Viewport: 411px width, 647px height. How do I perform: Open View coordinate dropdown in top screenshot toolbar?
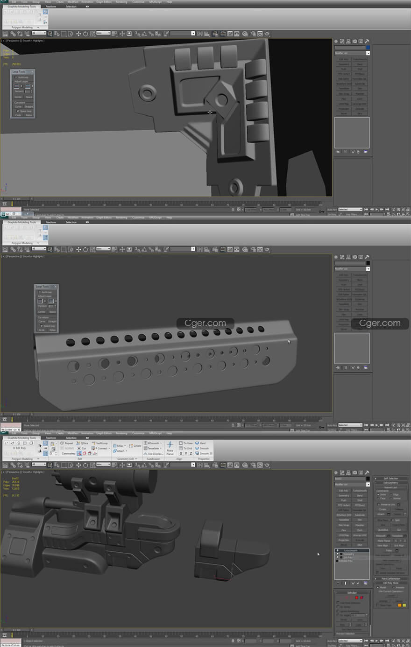[x=103, y=33]
